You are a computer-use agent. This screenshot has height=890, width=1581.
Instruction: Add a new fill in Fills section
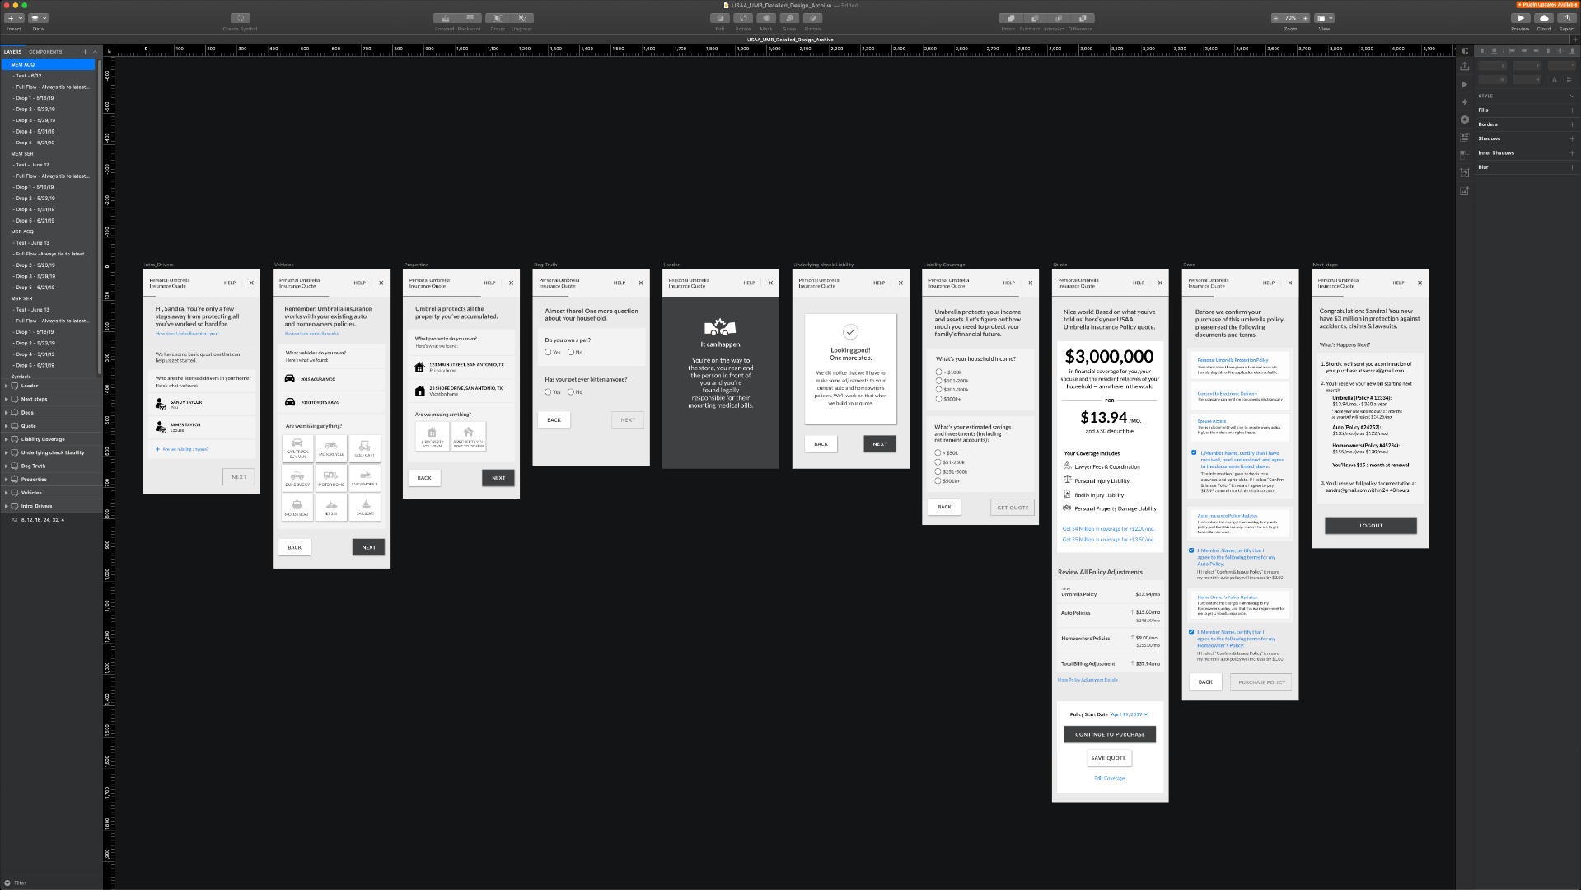pyautogui.click(x=1572, y=110)
